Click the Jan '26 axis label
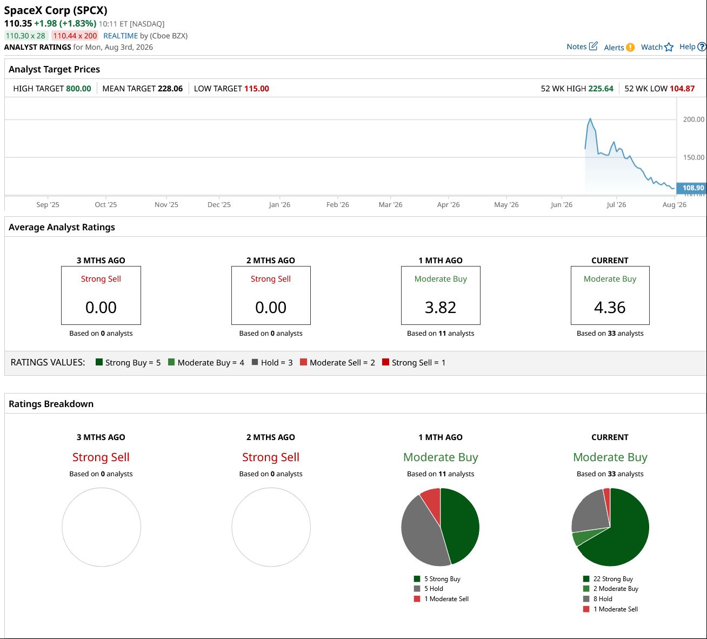This screenshot has width=707, height=639. (x=279, y=204)
